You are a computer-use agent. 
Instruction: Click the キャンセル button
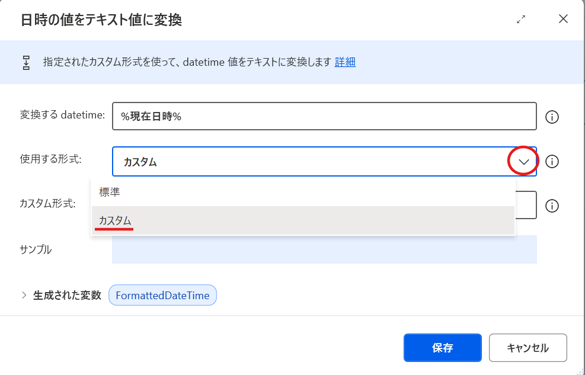(x=528, y=348)
